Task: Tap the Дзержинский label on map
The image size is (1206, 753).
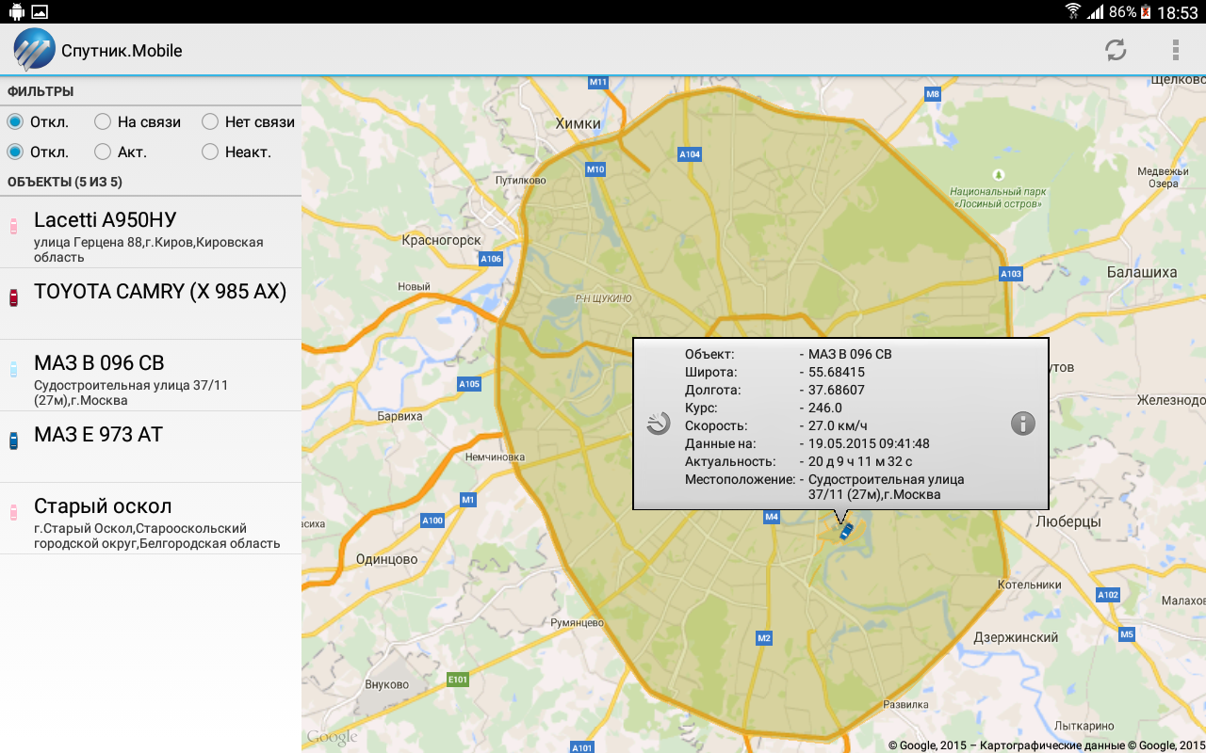Action: tap(1016, 637)
